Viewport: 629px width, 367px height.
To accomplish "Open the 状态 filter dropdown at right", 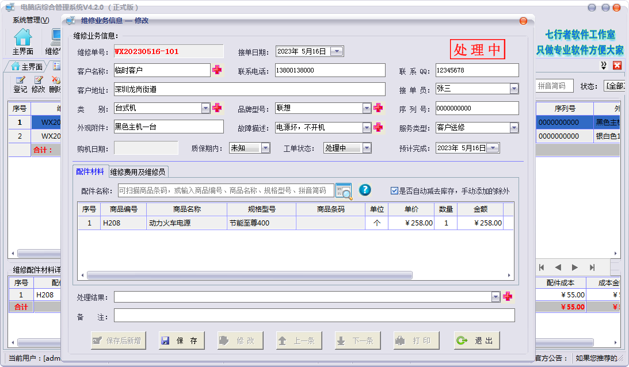I will 614,86.
